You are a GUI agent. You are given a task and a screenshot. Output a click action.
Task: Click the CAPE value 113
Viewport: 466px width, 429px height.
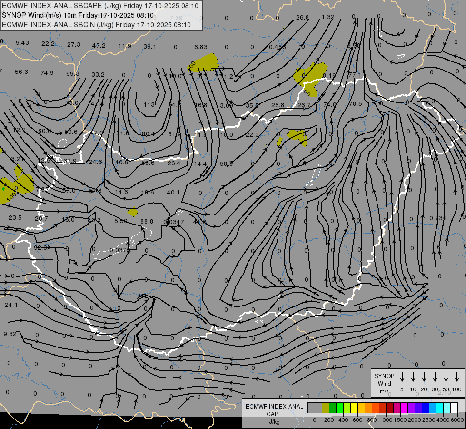click(149, 104)
